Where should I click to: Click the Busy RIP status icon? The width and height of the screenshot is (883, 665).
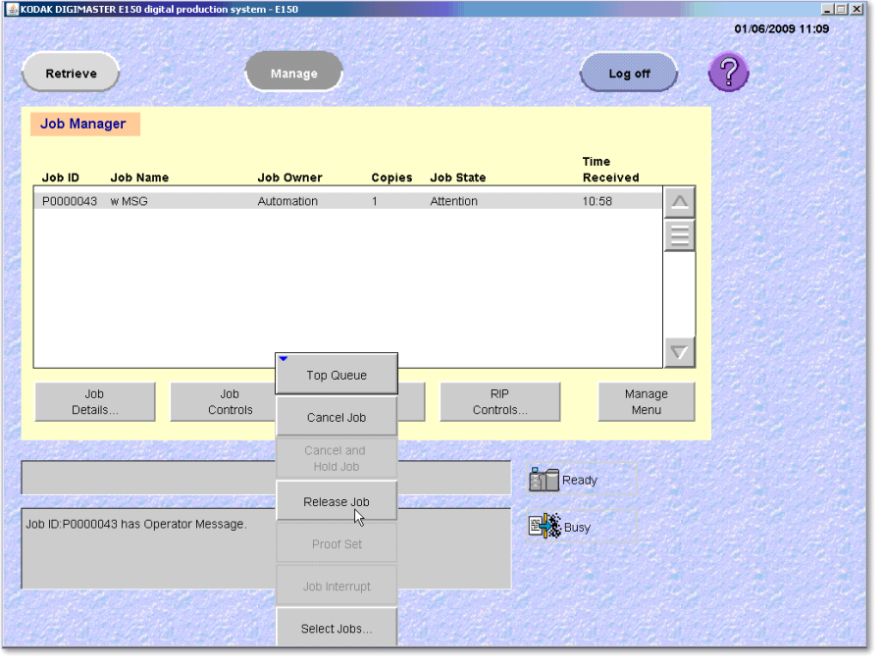[x=544, y=527]
